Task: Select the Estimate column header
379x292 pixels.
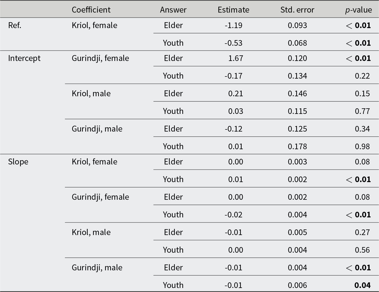Action: (233, 10)
